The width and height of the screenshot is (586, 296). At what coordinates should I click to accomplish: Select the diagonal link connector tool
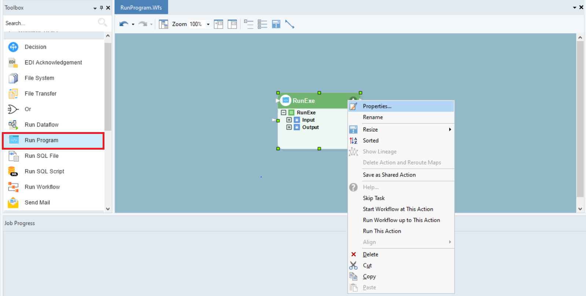click(x=290, y=24)
